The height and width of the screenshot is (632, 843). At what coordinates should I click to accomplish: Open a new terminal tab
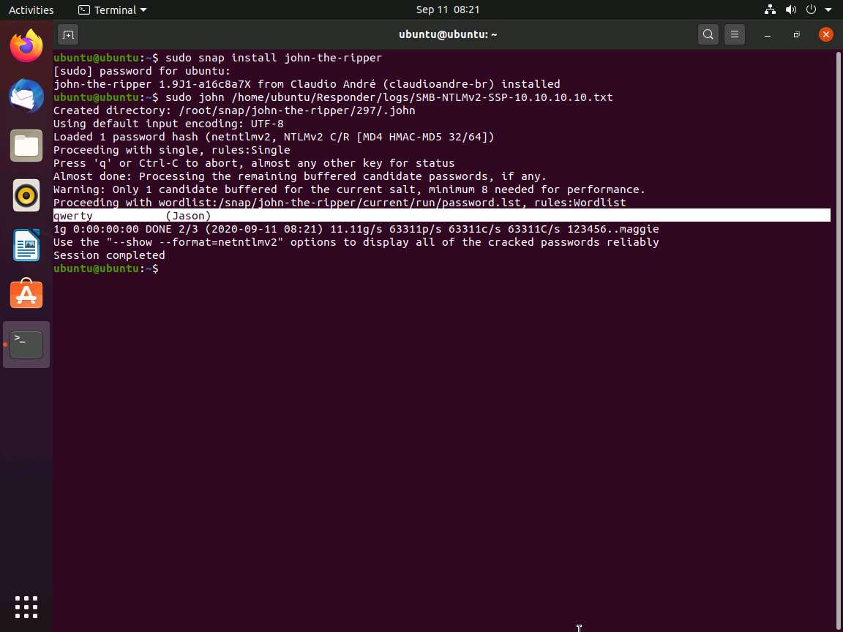tap(68, 35)
